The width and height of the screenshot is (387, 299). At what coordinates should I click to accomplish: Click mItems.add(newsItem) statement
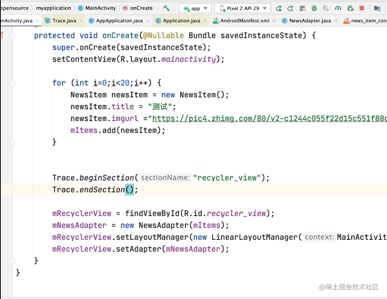[x=118, y=130]
